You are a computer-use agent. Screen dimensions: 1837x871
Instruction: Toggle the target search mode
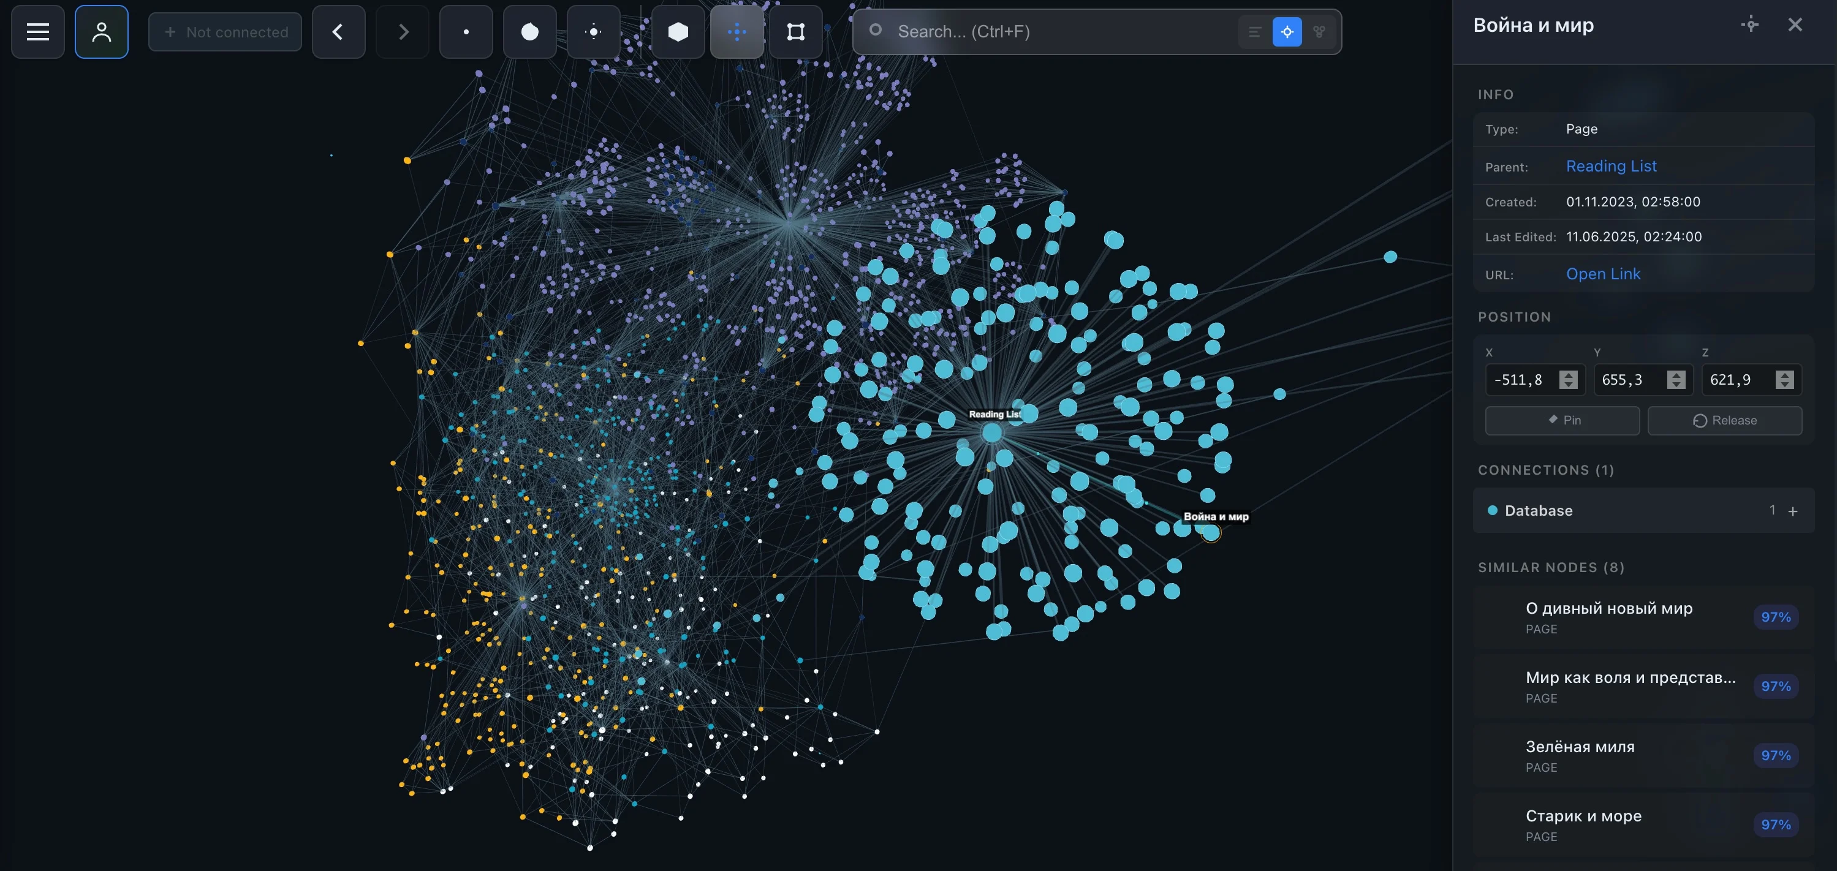pyautogui.click(x=1287, y=31)
